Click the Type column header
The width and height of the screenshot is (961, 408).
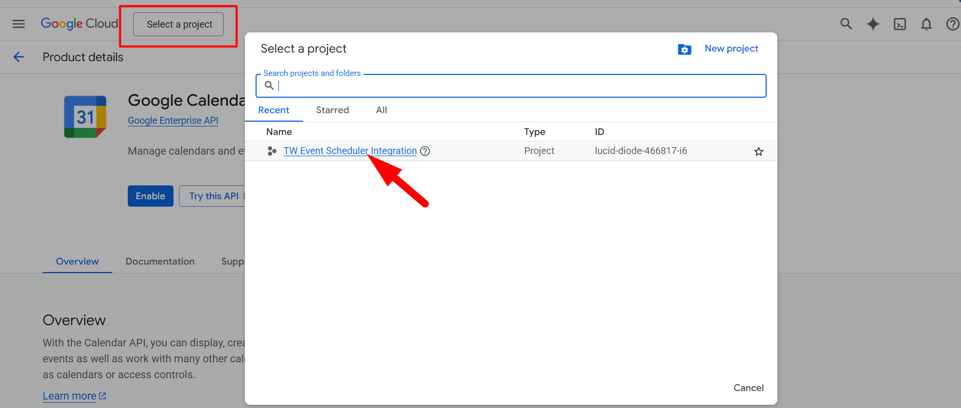coord(535,132)
